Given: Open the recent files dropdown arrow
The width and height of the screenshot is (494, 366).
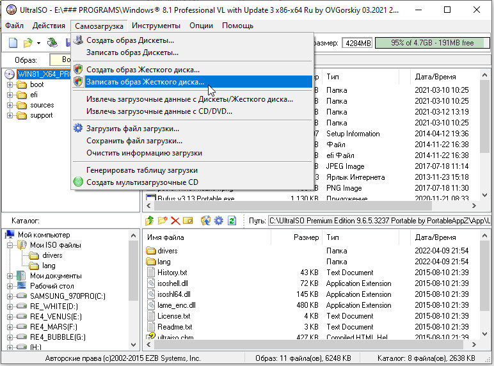Looking at the screenshot, I should point(38,43).
